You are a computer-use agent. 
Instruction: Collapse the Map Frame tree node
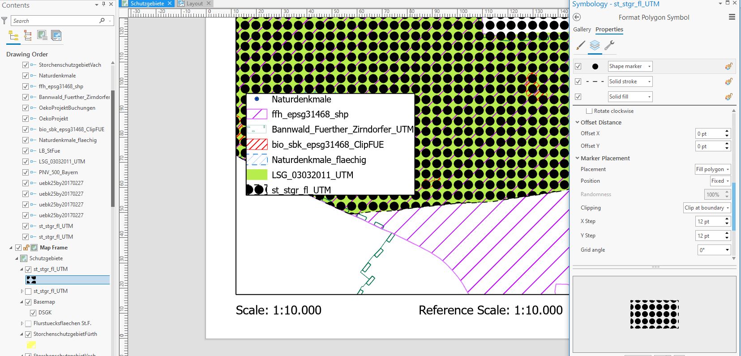click(x=11, y=248)
